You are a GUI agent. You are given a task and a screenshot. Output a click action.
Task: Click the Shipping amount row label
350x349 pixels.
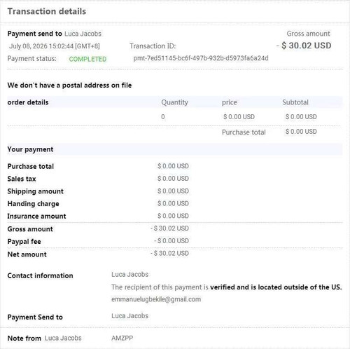click(x=35, y=191)
